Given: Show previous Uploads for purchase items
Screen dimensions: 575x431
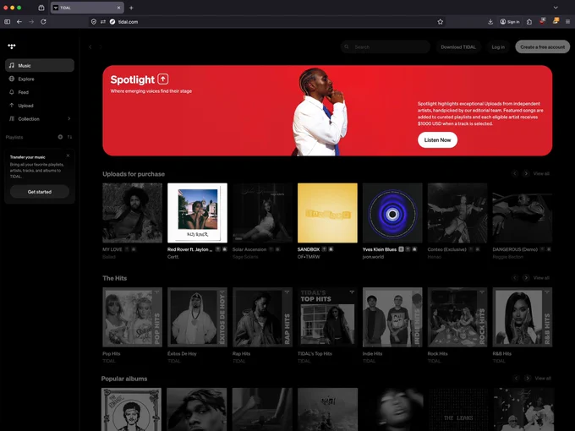Looking at the screenshot, I should [515, 173].
